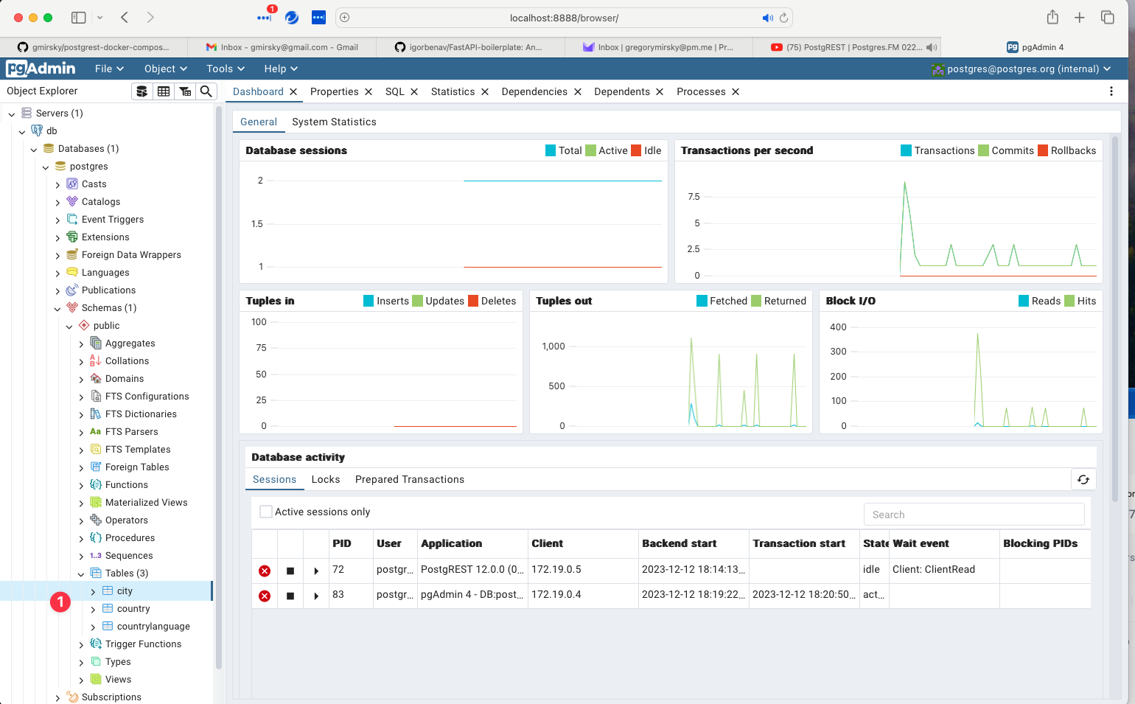Cancel active query for PID 72
Image resolution: width=1135 pixels, height=704 pixels.
(x=290, y=571)
